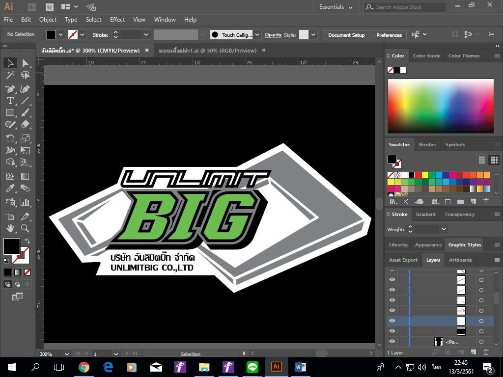The image size is (503, 377).
Task: Switch to the Hand tool
Action: click(x=10, y=228)
